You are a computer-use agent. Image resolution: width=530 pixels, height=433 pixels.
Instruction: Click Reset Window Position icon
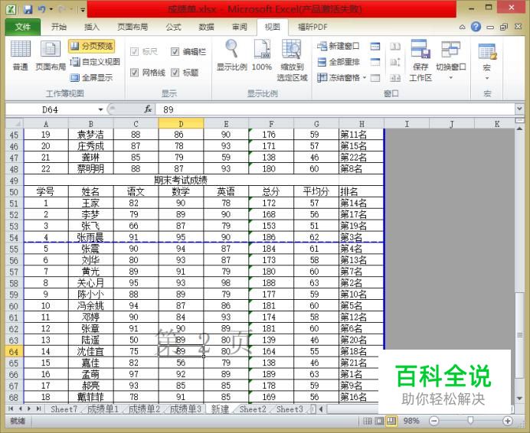395,78
